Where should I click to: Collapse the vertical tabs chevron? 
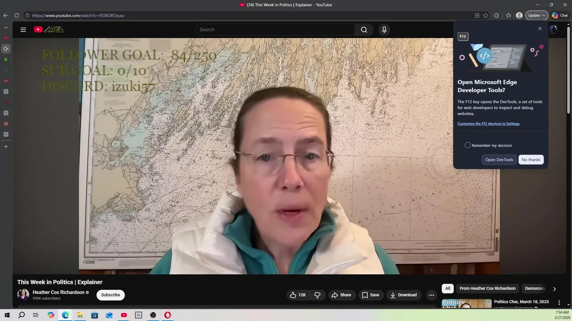click(x=6, y=28)
